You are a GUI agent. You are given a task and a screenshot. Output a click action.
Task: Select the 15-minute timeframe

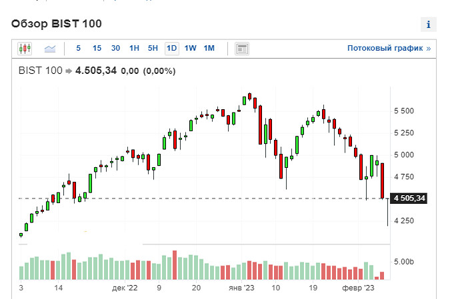point(97,49)
